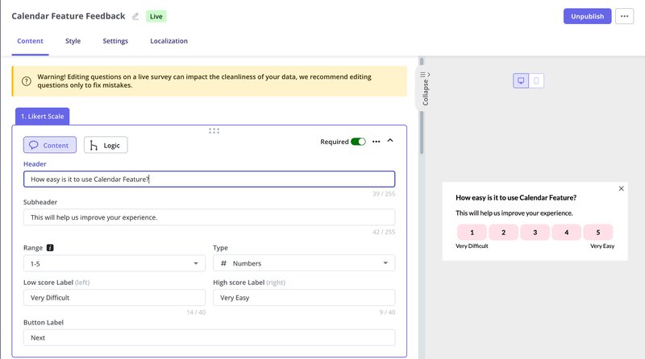Viewport: 645px width, 359px height.
Task: Click the 'Very Difficult' label in preview
Action: 472,246
